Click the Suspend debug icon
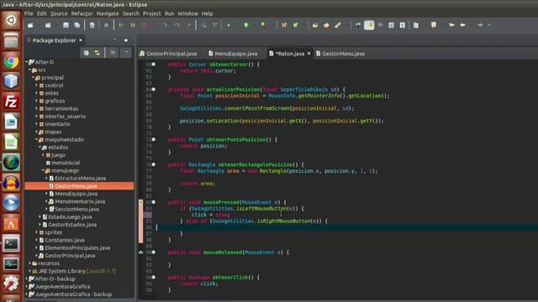 (x=133, y=25)
